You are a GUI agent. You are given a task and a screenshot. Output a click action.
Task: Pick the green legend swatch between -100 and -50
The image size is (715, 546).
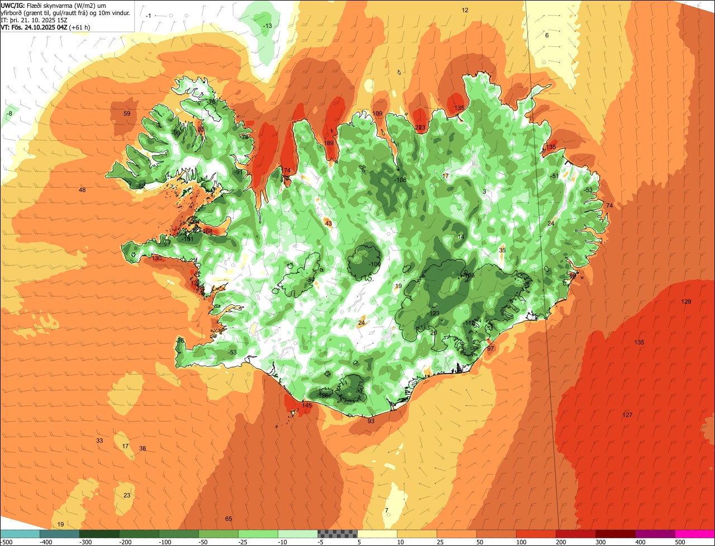[x=179, y=534]
